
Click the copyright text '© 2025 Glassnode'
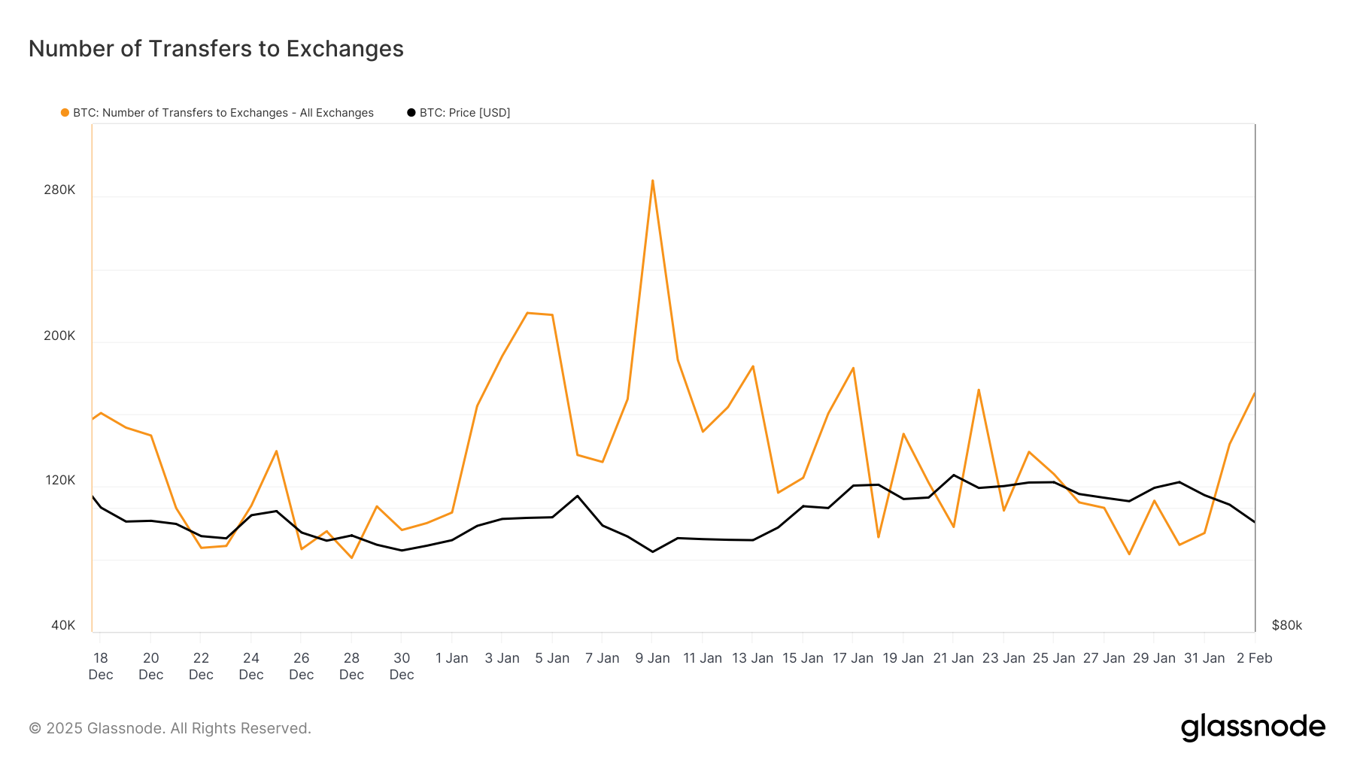click(170, 728)
